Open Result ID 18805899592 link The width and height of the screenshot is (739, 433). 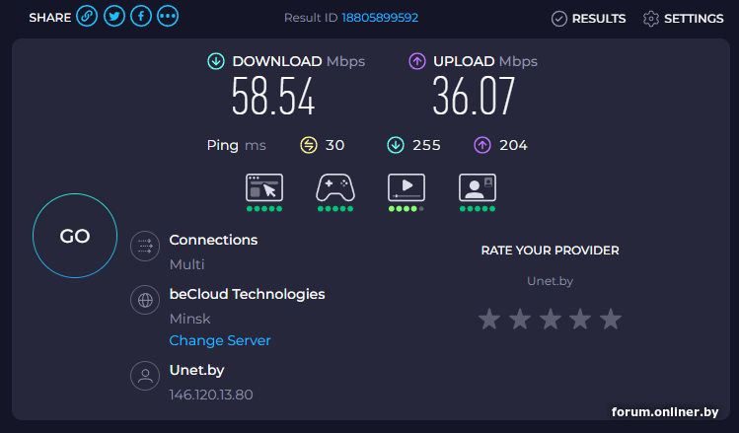[x=379, y=18]
